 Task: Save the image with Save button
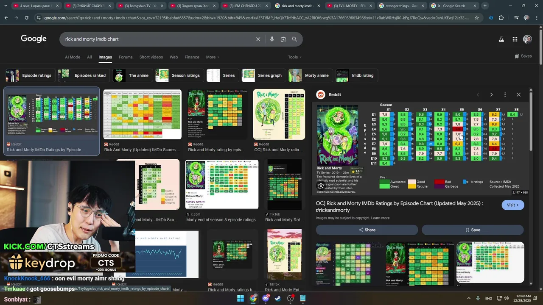click(473, 230)
